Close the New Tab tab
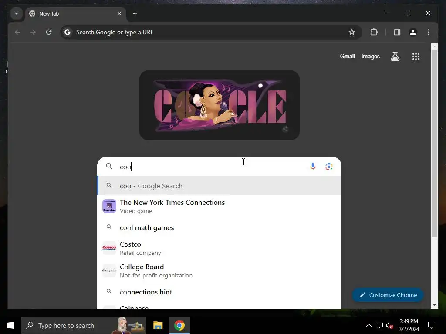Viewport: 446px width, 334px height. (119, 13)
